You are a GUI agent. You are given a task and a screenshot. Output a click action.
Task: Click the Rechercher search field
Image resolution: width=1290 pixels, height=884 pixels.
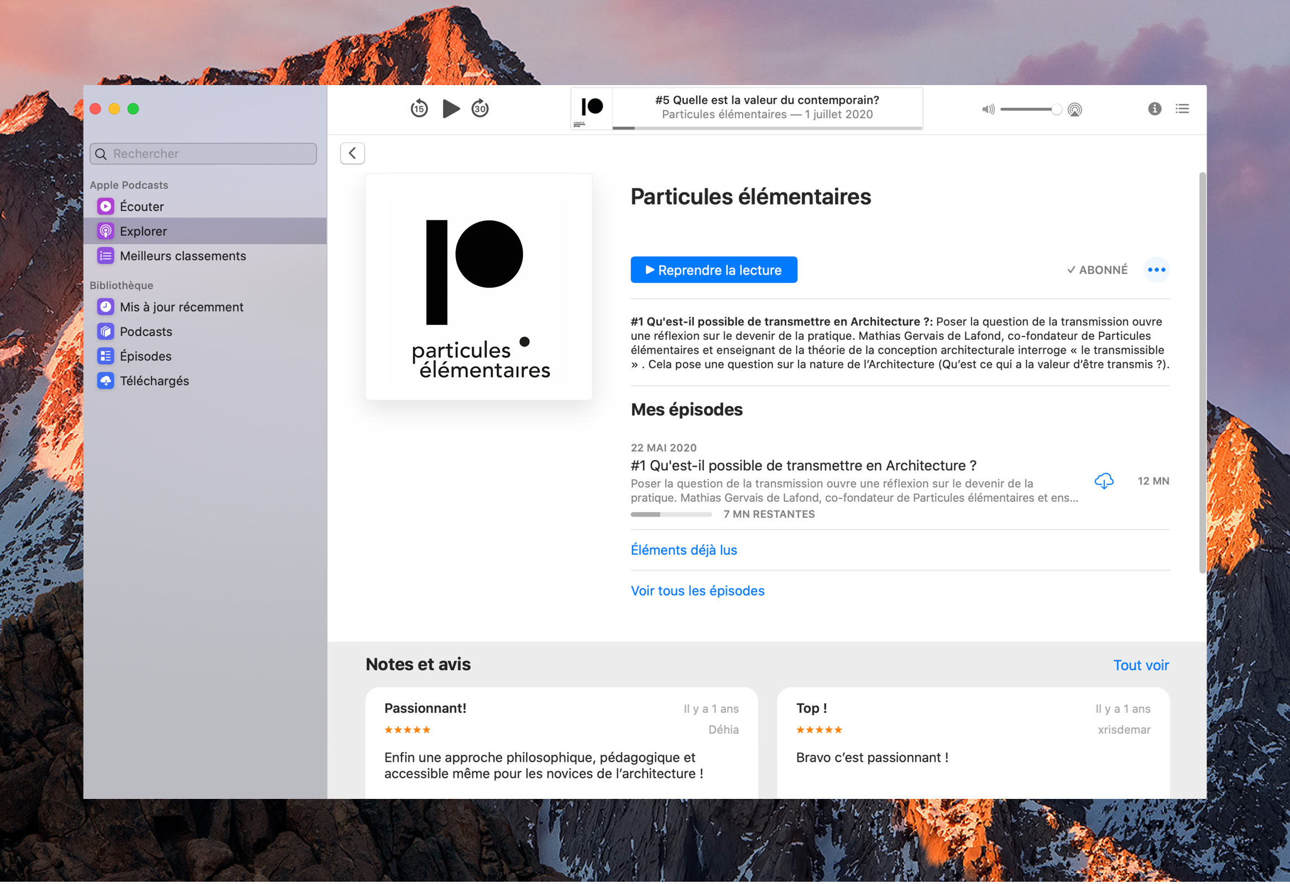203,154
